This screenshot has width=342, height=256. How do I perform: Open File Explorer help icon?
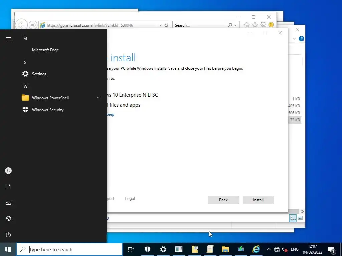[302, 39]
